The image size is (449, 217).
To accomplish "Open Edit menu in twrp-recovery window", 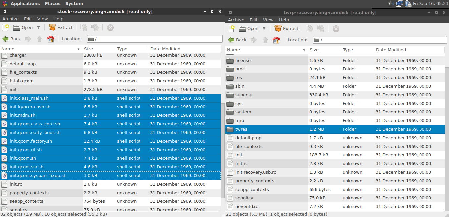I will [254, 20].
